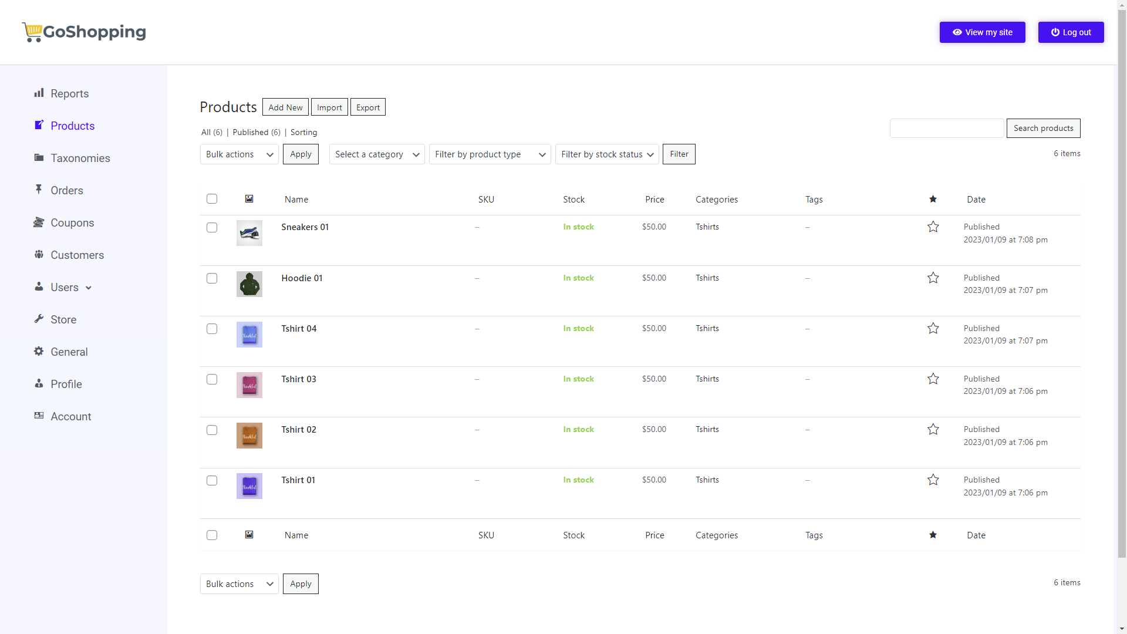Click the Customers sidebar icon

(38, 255)
